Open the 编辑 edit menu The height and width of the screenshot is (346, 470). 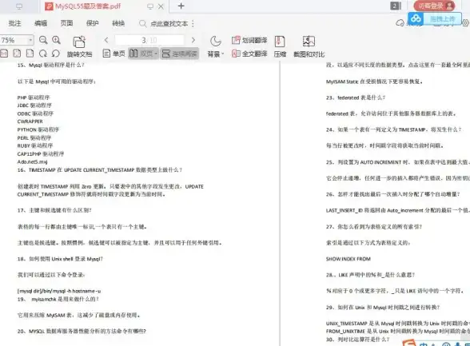coord(41,23)
